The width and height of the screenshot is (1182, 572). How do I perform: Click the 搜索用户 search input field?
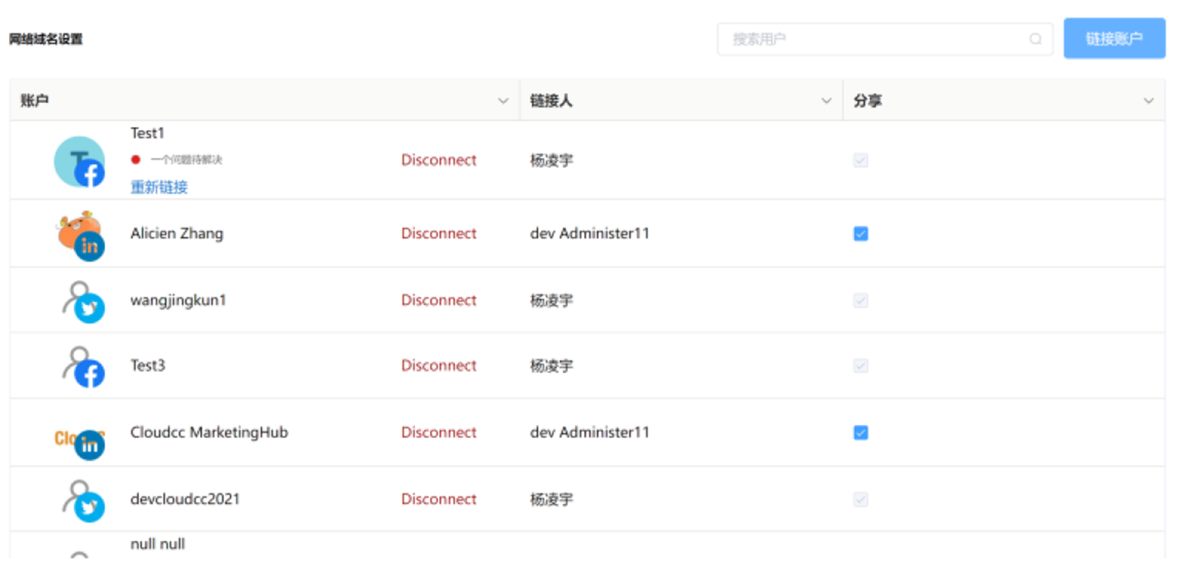click(x=875, y=39)
